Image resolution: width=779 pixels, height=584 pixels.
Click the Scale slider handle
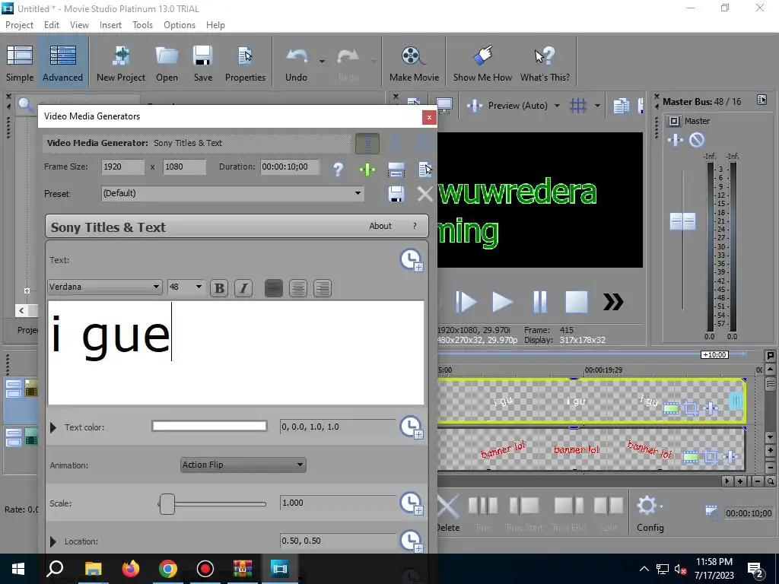167,504
